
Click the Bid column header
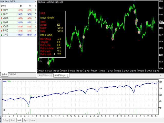21,6
